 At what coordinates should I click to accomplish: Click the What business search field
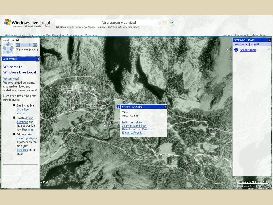78,22
